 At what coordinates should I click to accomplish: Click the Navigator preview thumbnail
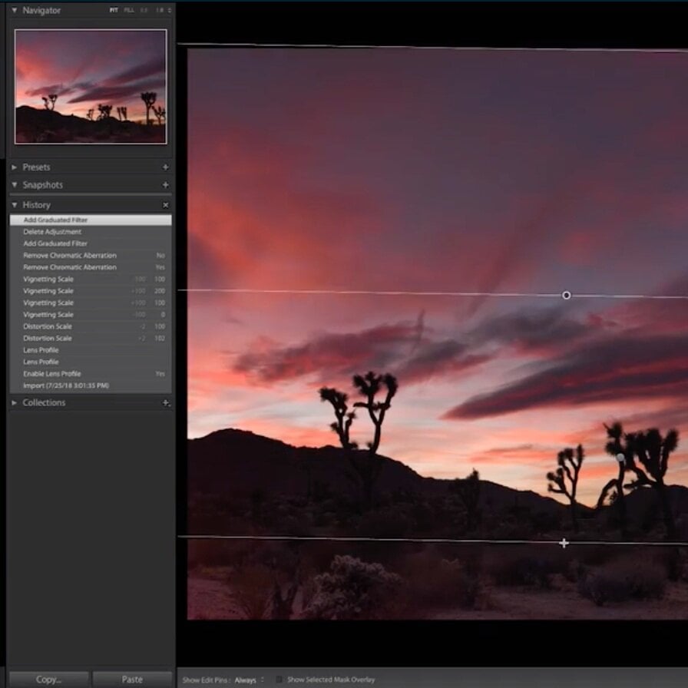point(91,86)
